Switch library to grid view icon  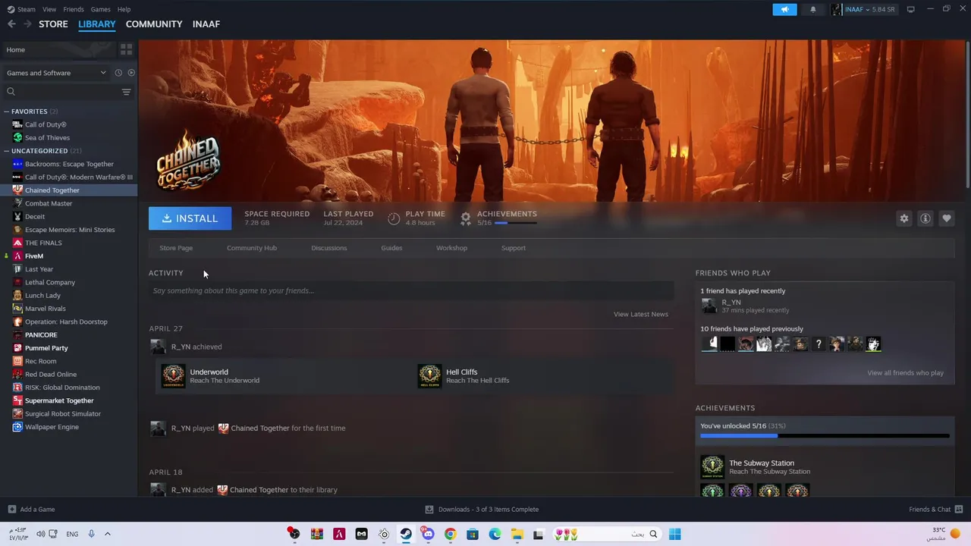pos(126,49)
